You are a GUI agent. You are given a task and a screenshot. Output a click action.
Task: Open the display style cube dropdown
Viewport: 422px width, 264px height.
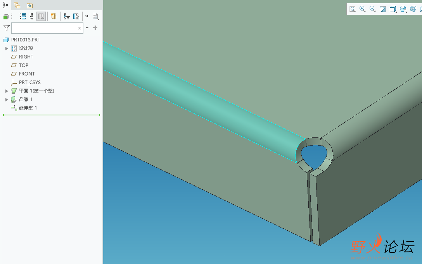tap(393, 9)
